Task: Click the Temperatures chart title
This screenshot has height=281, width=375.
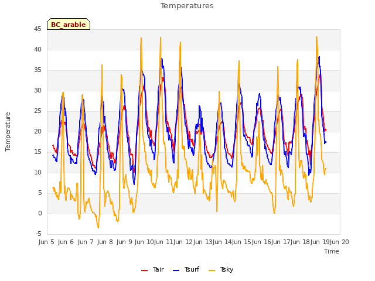Action: [187, 6]
